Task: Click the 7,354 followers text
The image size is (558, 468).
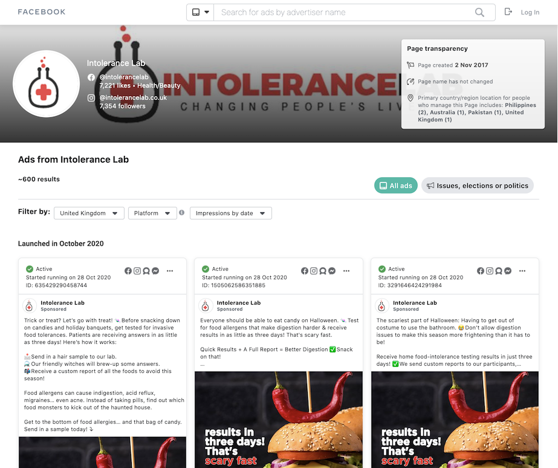Action: pos(122,106)
